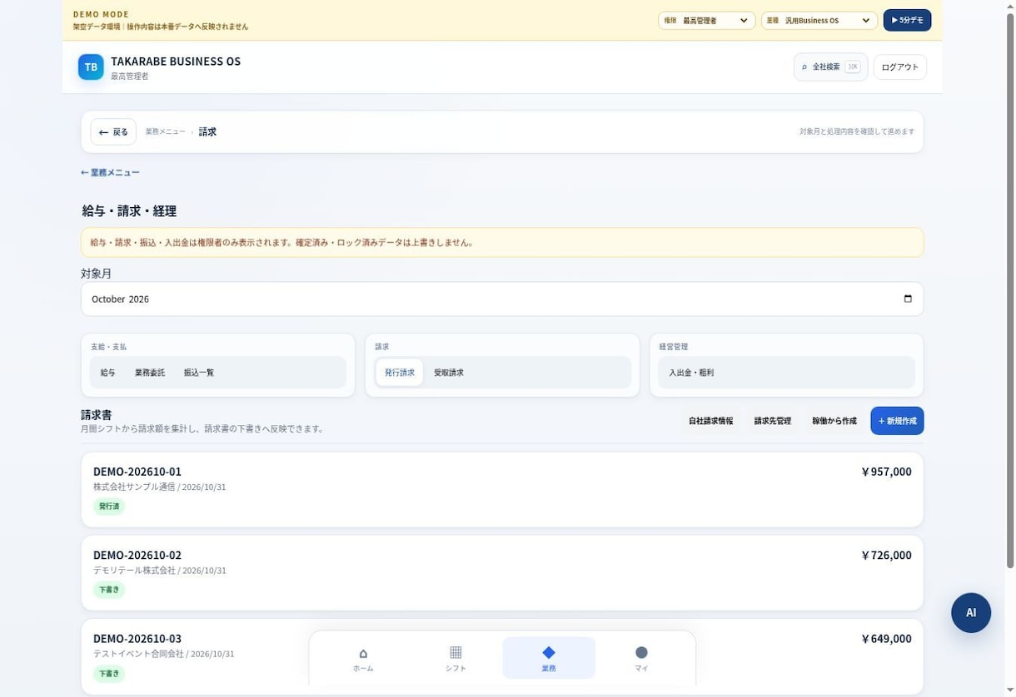Select the 業務 tab in the bottom navigation

point(549,658)
